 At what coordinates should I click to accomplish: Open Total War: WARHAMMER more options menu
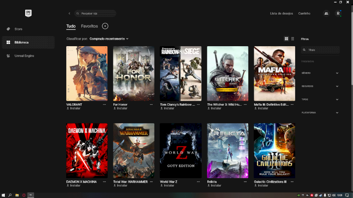[151, 182]
